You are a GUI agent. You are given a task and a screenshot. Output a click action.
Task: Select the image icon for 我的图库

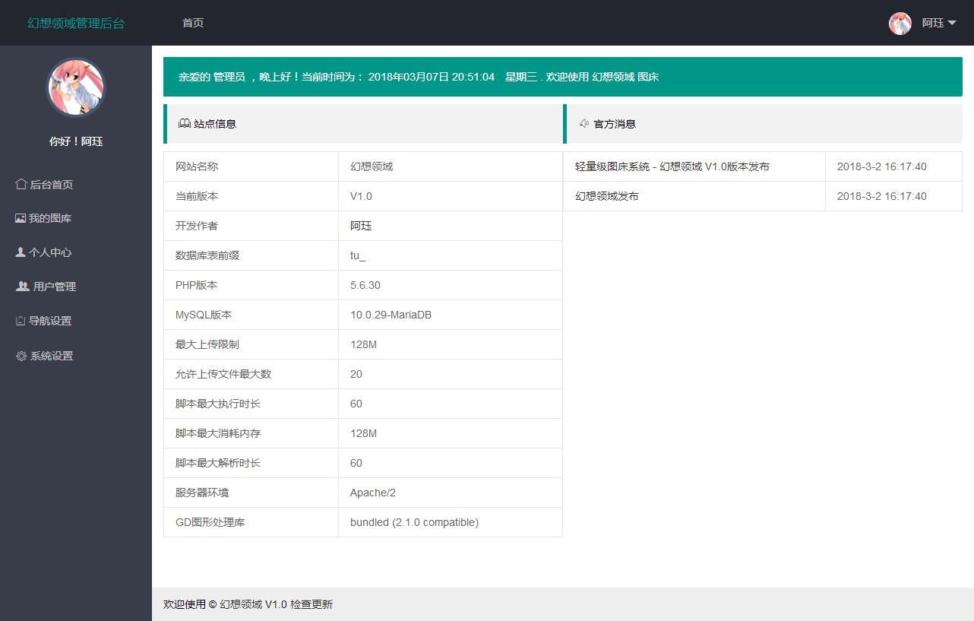pos(21,217)
